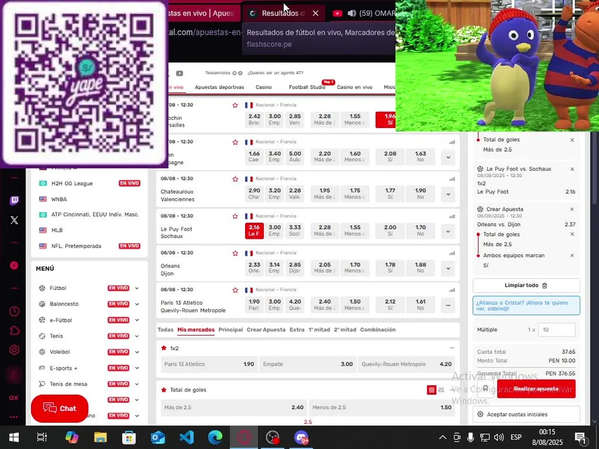
Task: Toggle Aceptar cuotas iniciales setting
Action: pos(527,414)
